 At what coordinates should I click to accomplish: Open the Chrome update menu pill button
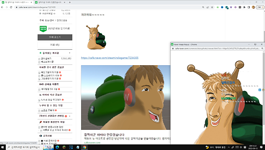tap(260, 7)
